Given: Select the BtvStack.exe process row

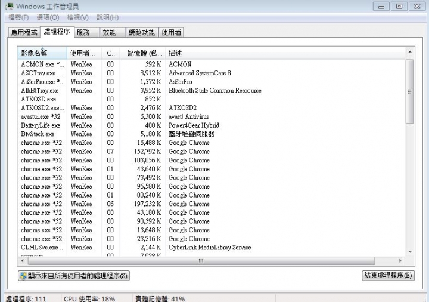Looking at the screenshot, I should 211,134.
